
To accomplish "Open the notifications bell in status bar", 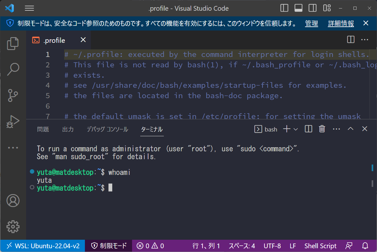I will click(x=365, y=246).
